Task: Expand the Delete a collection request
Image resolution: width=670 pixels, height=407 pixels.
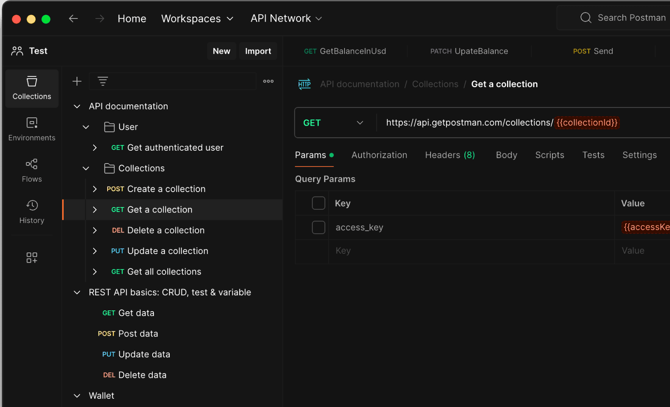Action: [x=95, y=230]
